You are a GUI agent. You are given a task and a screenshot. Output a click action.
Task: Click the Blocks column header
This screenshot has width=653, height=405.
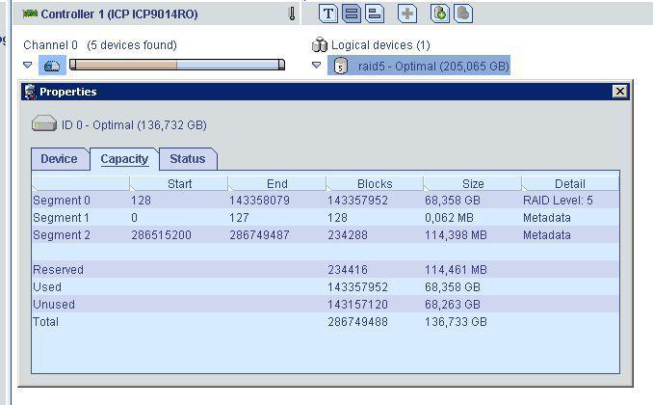[375, 183]
